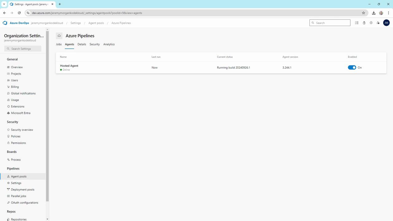The image size is (393, 221).
Task: Click the Last run column header
Action: pos(156,57)
